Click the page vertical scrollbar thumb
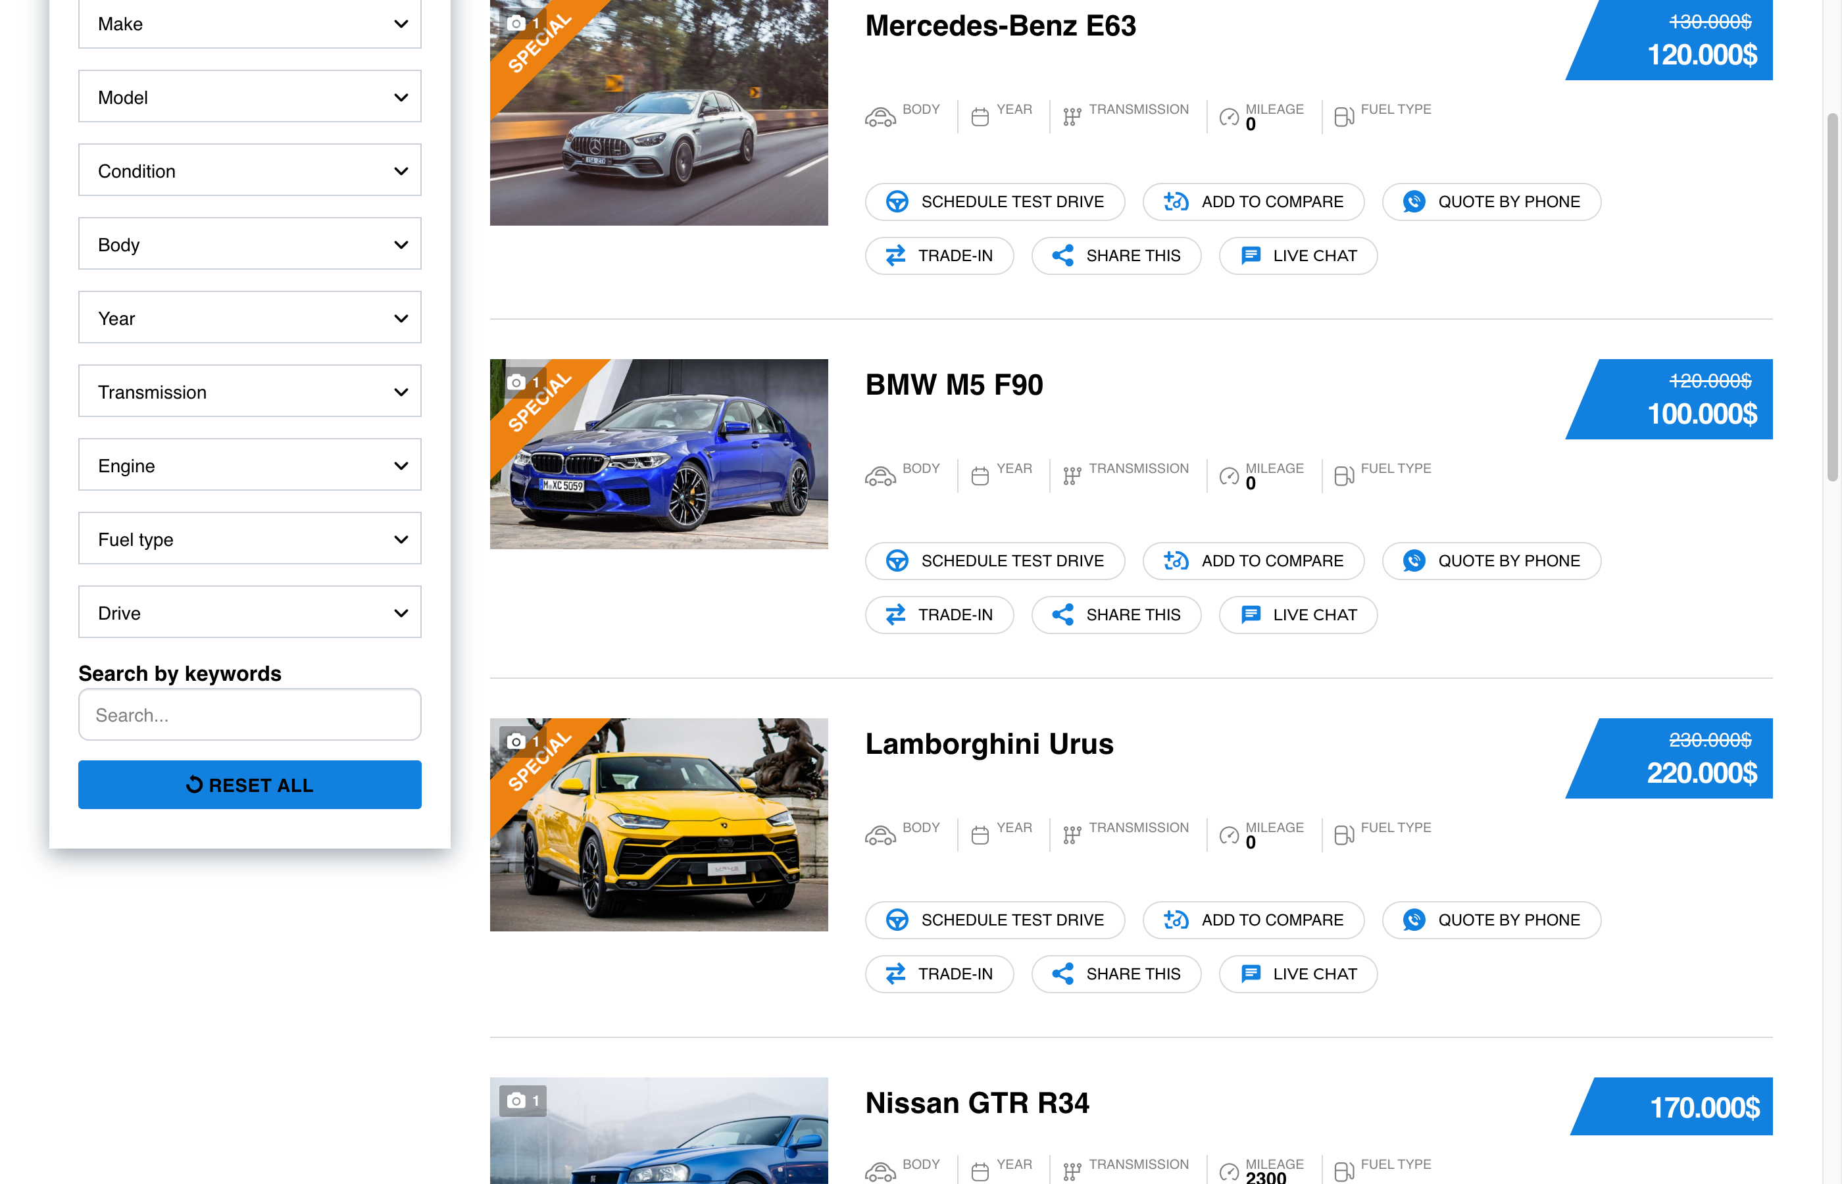The height and width of the screenshot is (1184, 1842). click(x=1833, y=297)
